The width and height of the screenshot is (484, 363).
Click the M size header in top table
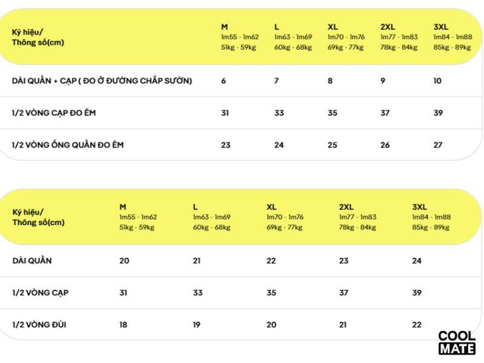pos(224,27)
